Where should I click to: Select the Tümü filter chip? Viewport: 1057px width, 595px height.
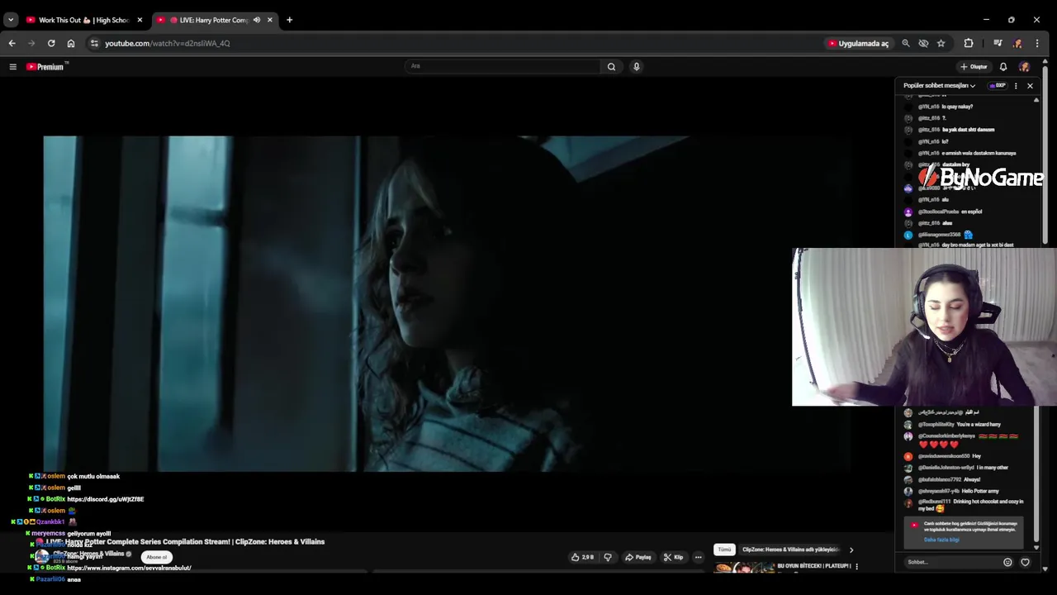pos(724,550)
